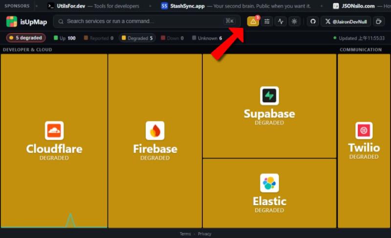Open the filter sliders settings icon

(267, 22)
